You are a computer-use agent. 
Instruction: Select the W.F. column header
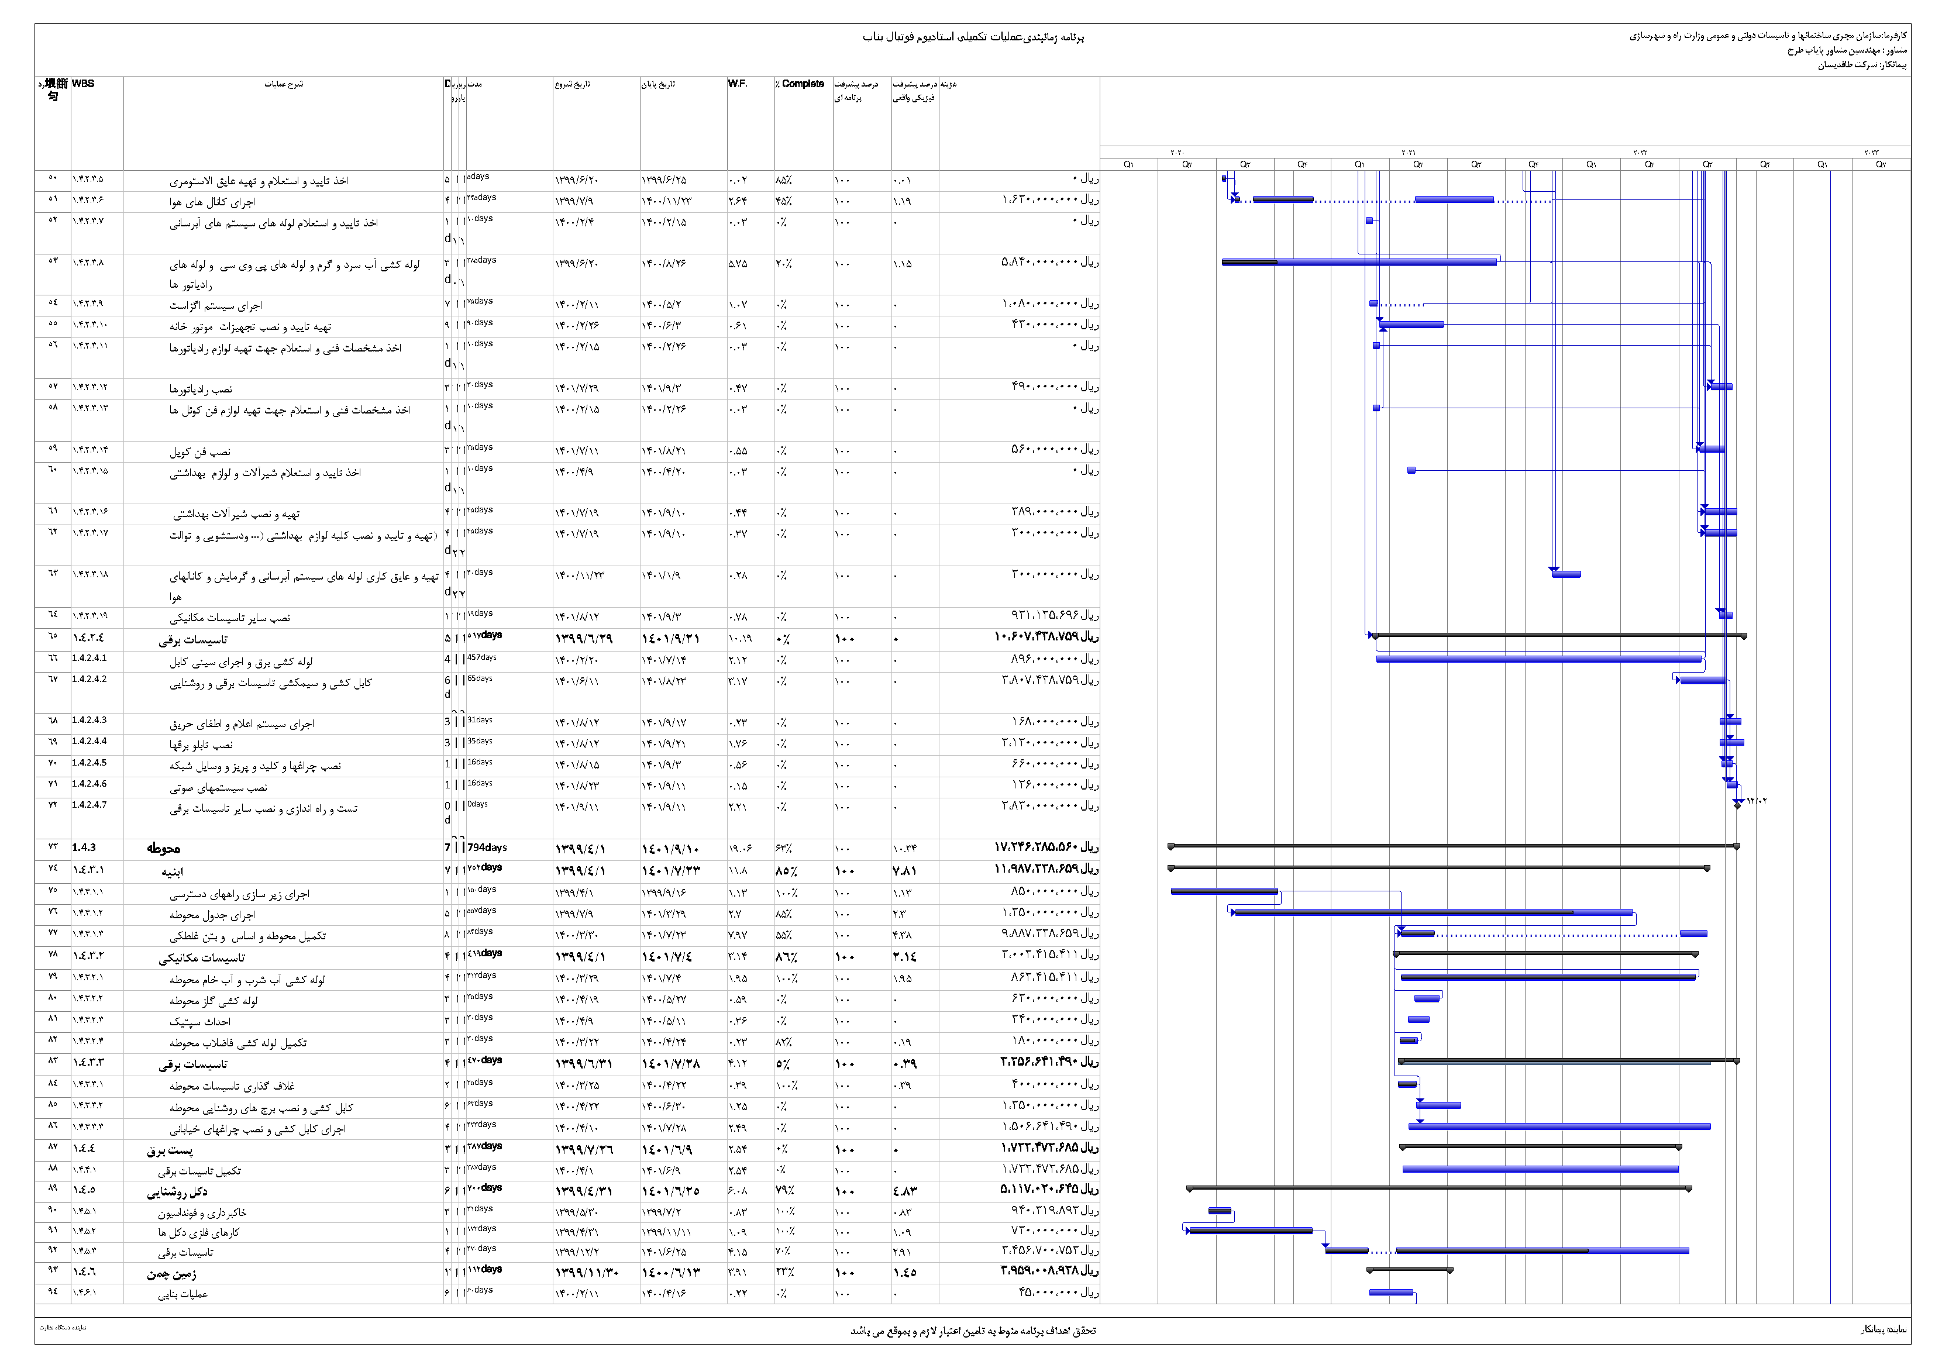tap(738, 84)
